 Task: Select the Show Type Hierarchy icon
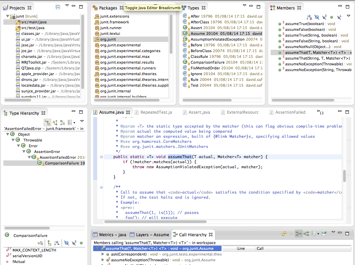(x=47, y=123)
